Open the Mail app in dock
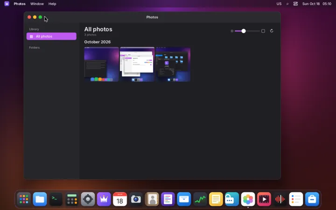The height and width of the screenshot is (210, 336). pyautogui.click(x=184, y=199)
